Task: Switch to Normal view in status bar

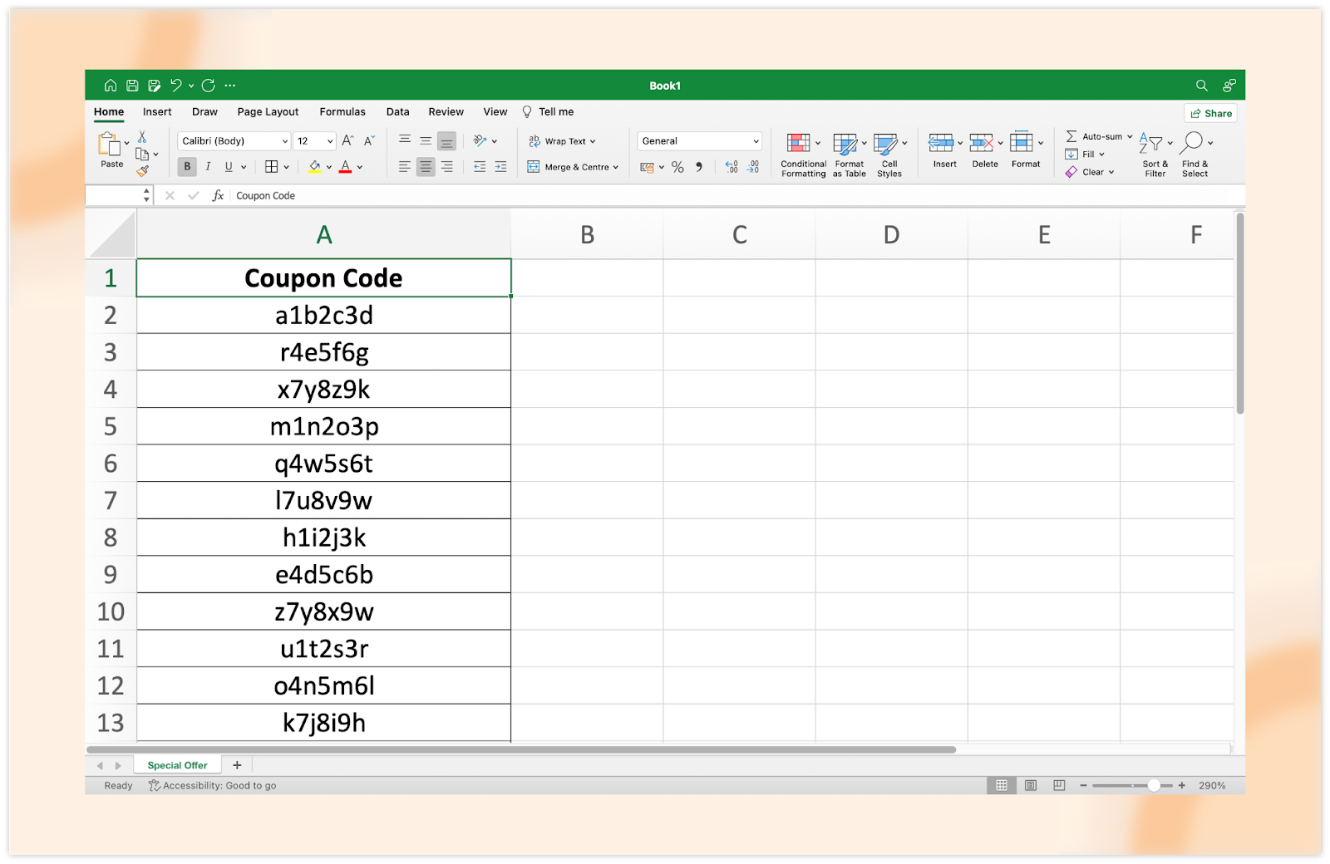Action: 1002,785
